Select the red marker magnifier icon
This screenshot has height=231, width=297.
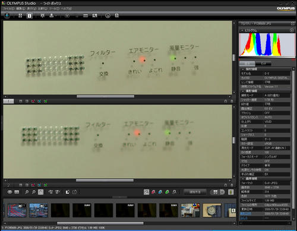point(153,192)
